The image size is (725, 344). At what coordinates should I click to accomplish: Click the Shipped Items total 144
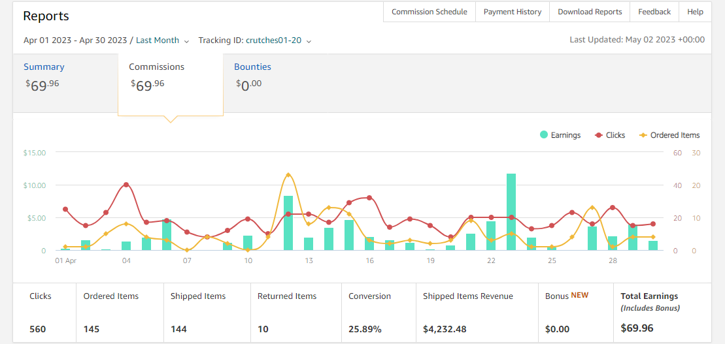point(178,329)
